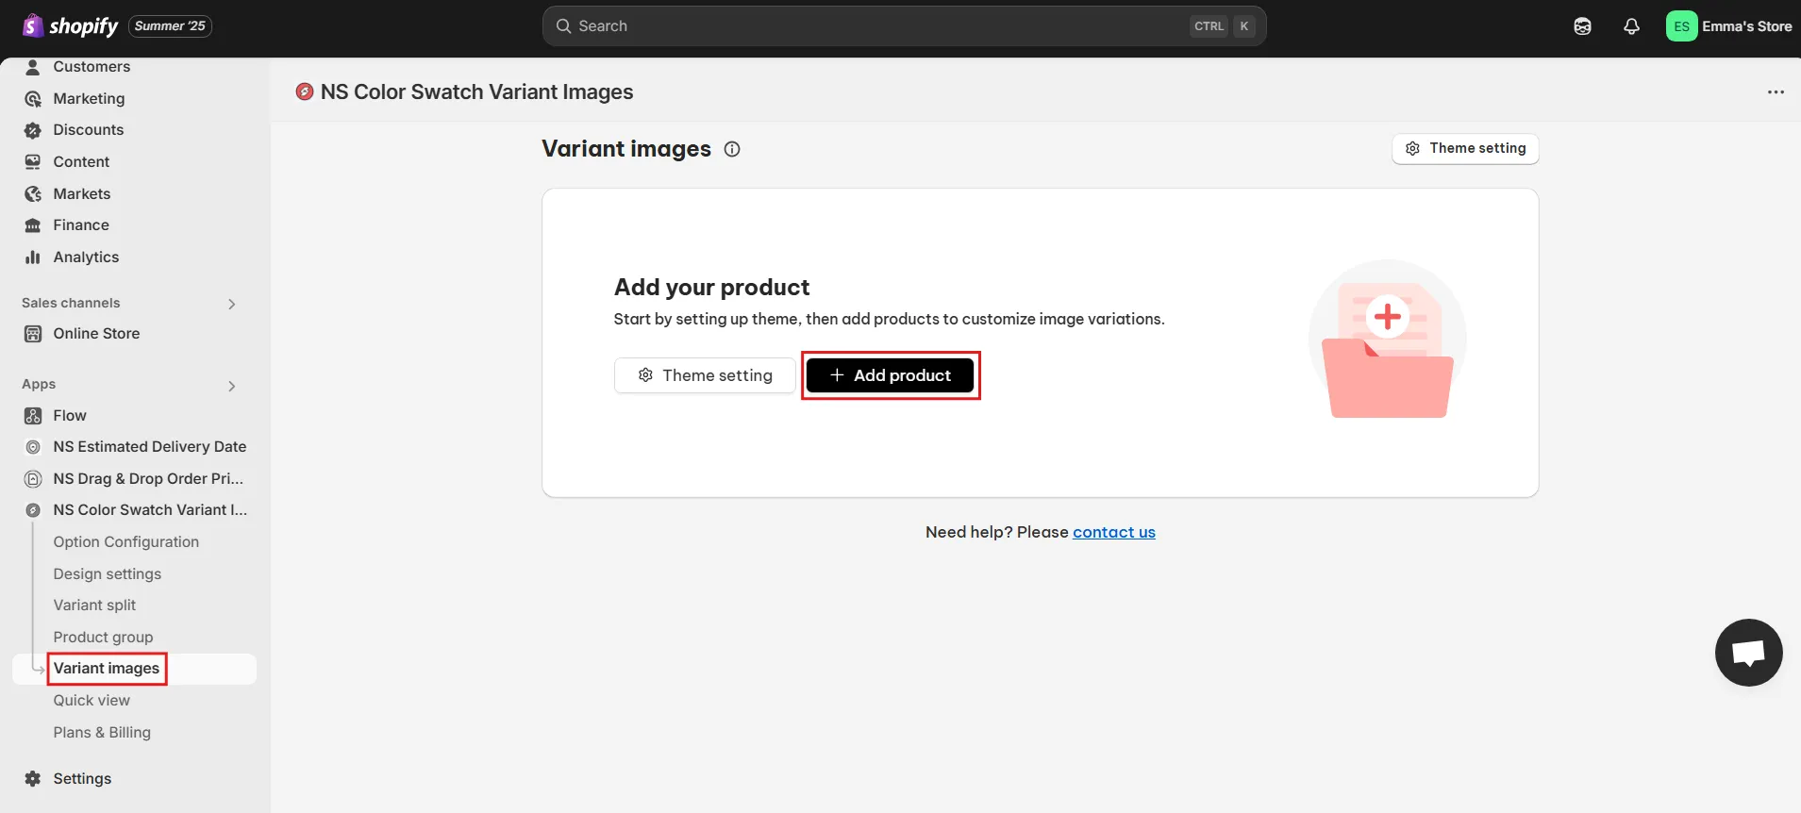Expand the Sales channels section chevron
Image resolution: width=1801 pixels, height=813 pixels.
[x=232, y=304]
